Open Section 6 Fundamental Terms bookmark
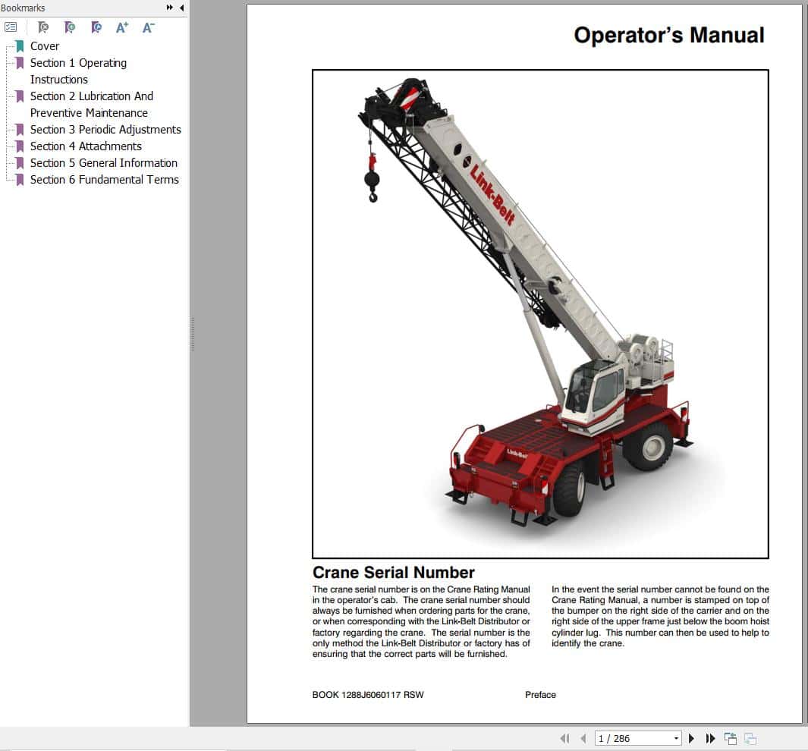The height and width of the screenshot is (751, 808). 103,180
